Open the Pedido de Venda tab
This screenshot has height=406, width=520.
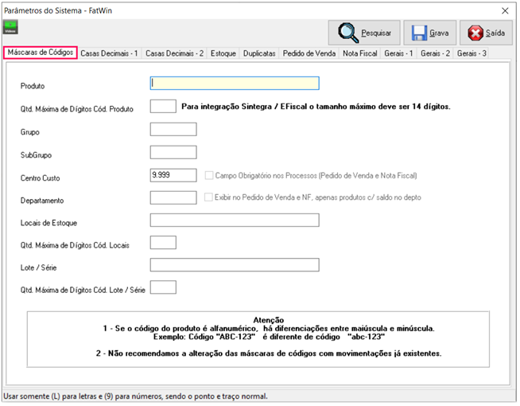tap(309, 53)
